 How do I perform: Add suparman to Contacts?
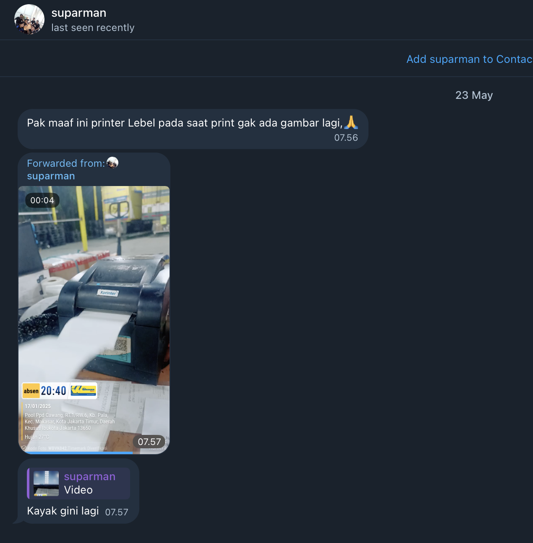469,59
